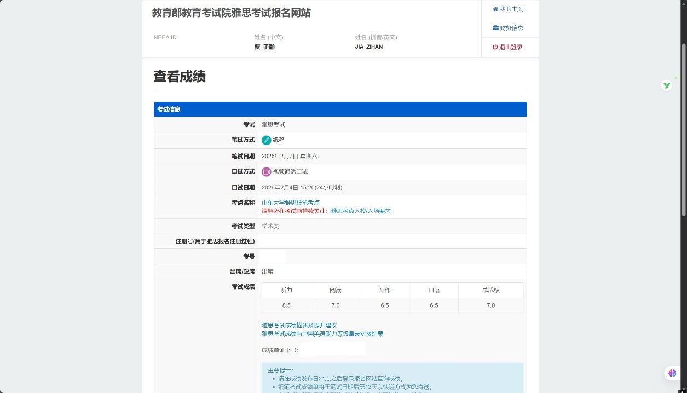
Task: Click the purple video icon beside 视频通话口试
Action: [267, 172]
